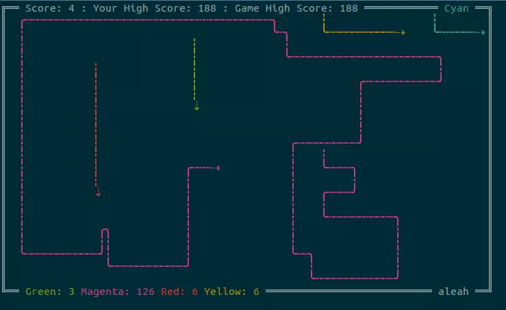The width and height of the screenshot is (506, 310).
Task: Click the 'Game High Score: 188' label
Action: tap(296, 8)
